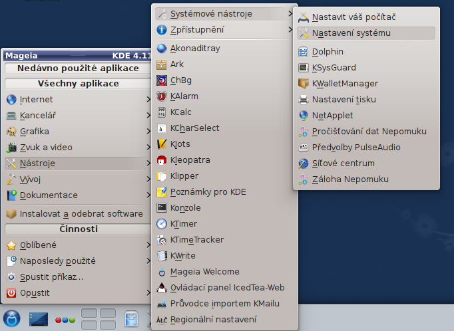
Task: Select Nastavit váš počítač
Action: 366,17
